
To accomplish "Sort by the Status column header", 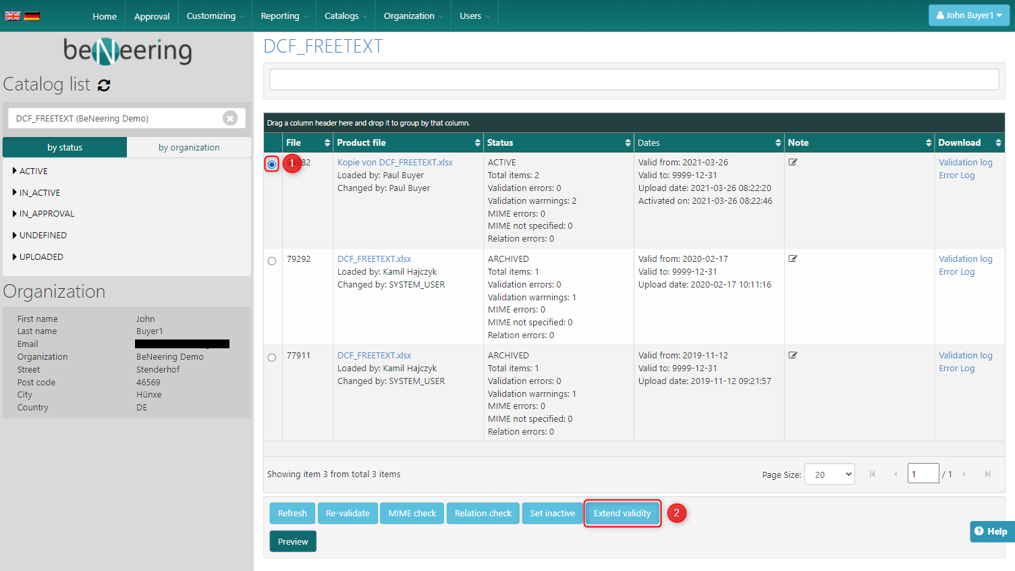I will tap(500, 142).
